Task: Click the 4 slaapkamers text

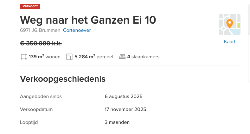Action: [143, 57]
